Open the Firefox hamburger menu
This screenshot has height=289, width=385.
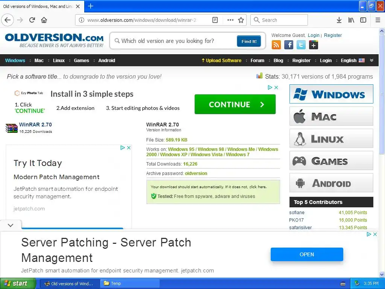tap(378, 20)
